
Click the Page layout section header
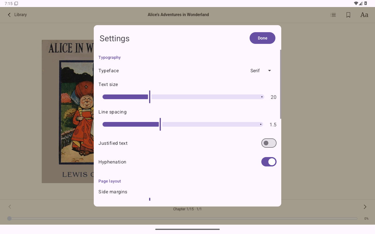pos(110,181)
